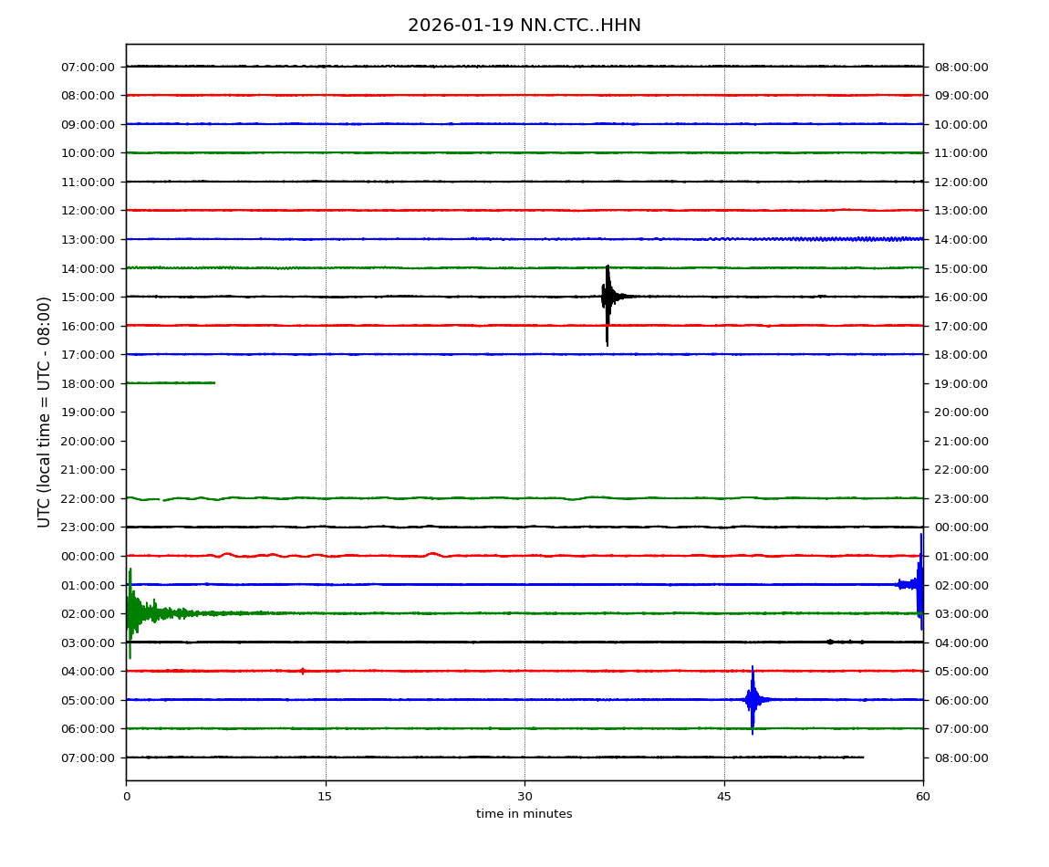
Task: Click the 15 tick label on the x-axis
Action: tap(325, 797)
